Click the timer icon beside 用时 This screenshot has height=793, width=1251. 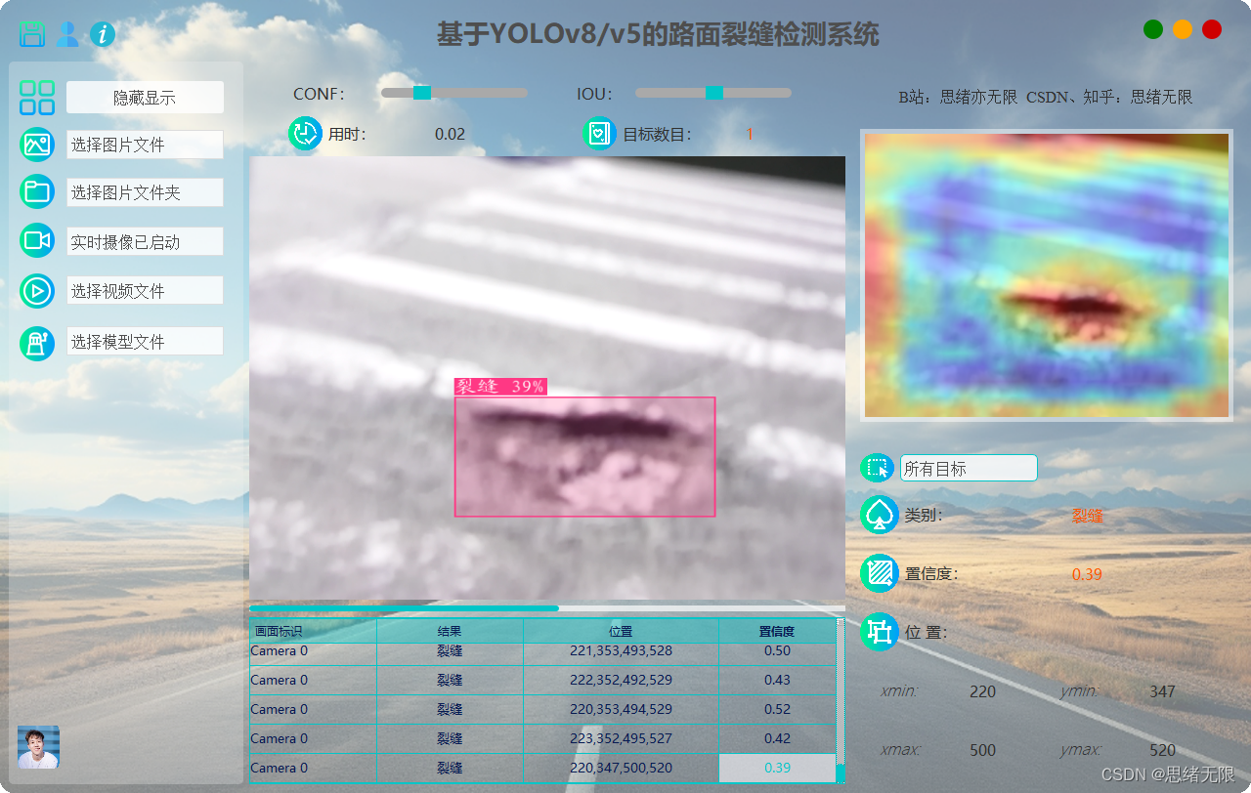[304, 134]
